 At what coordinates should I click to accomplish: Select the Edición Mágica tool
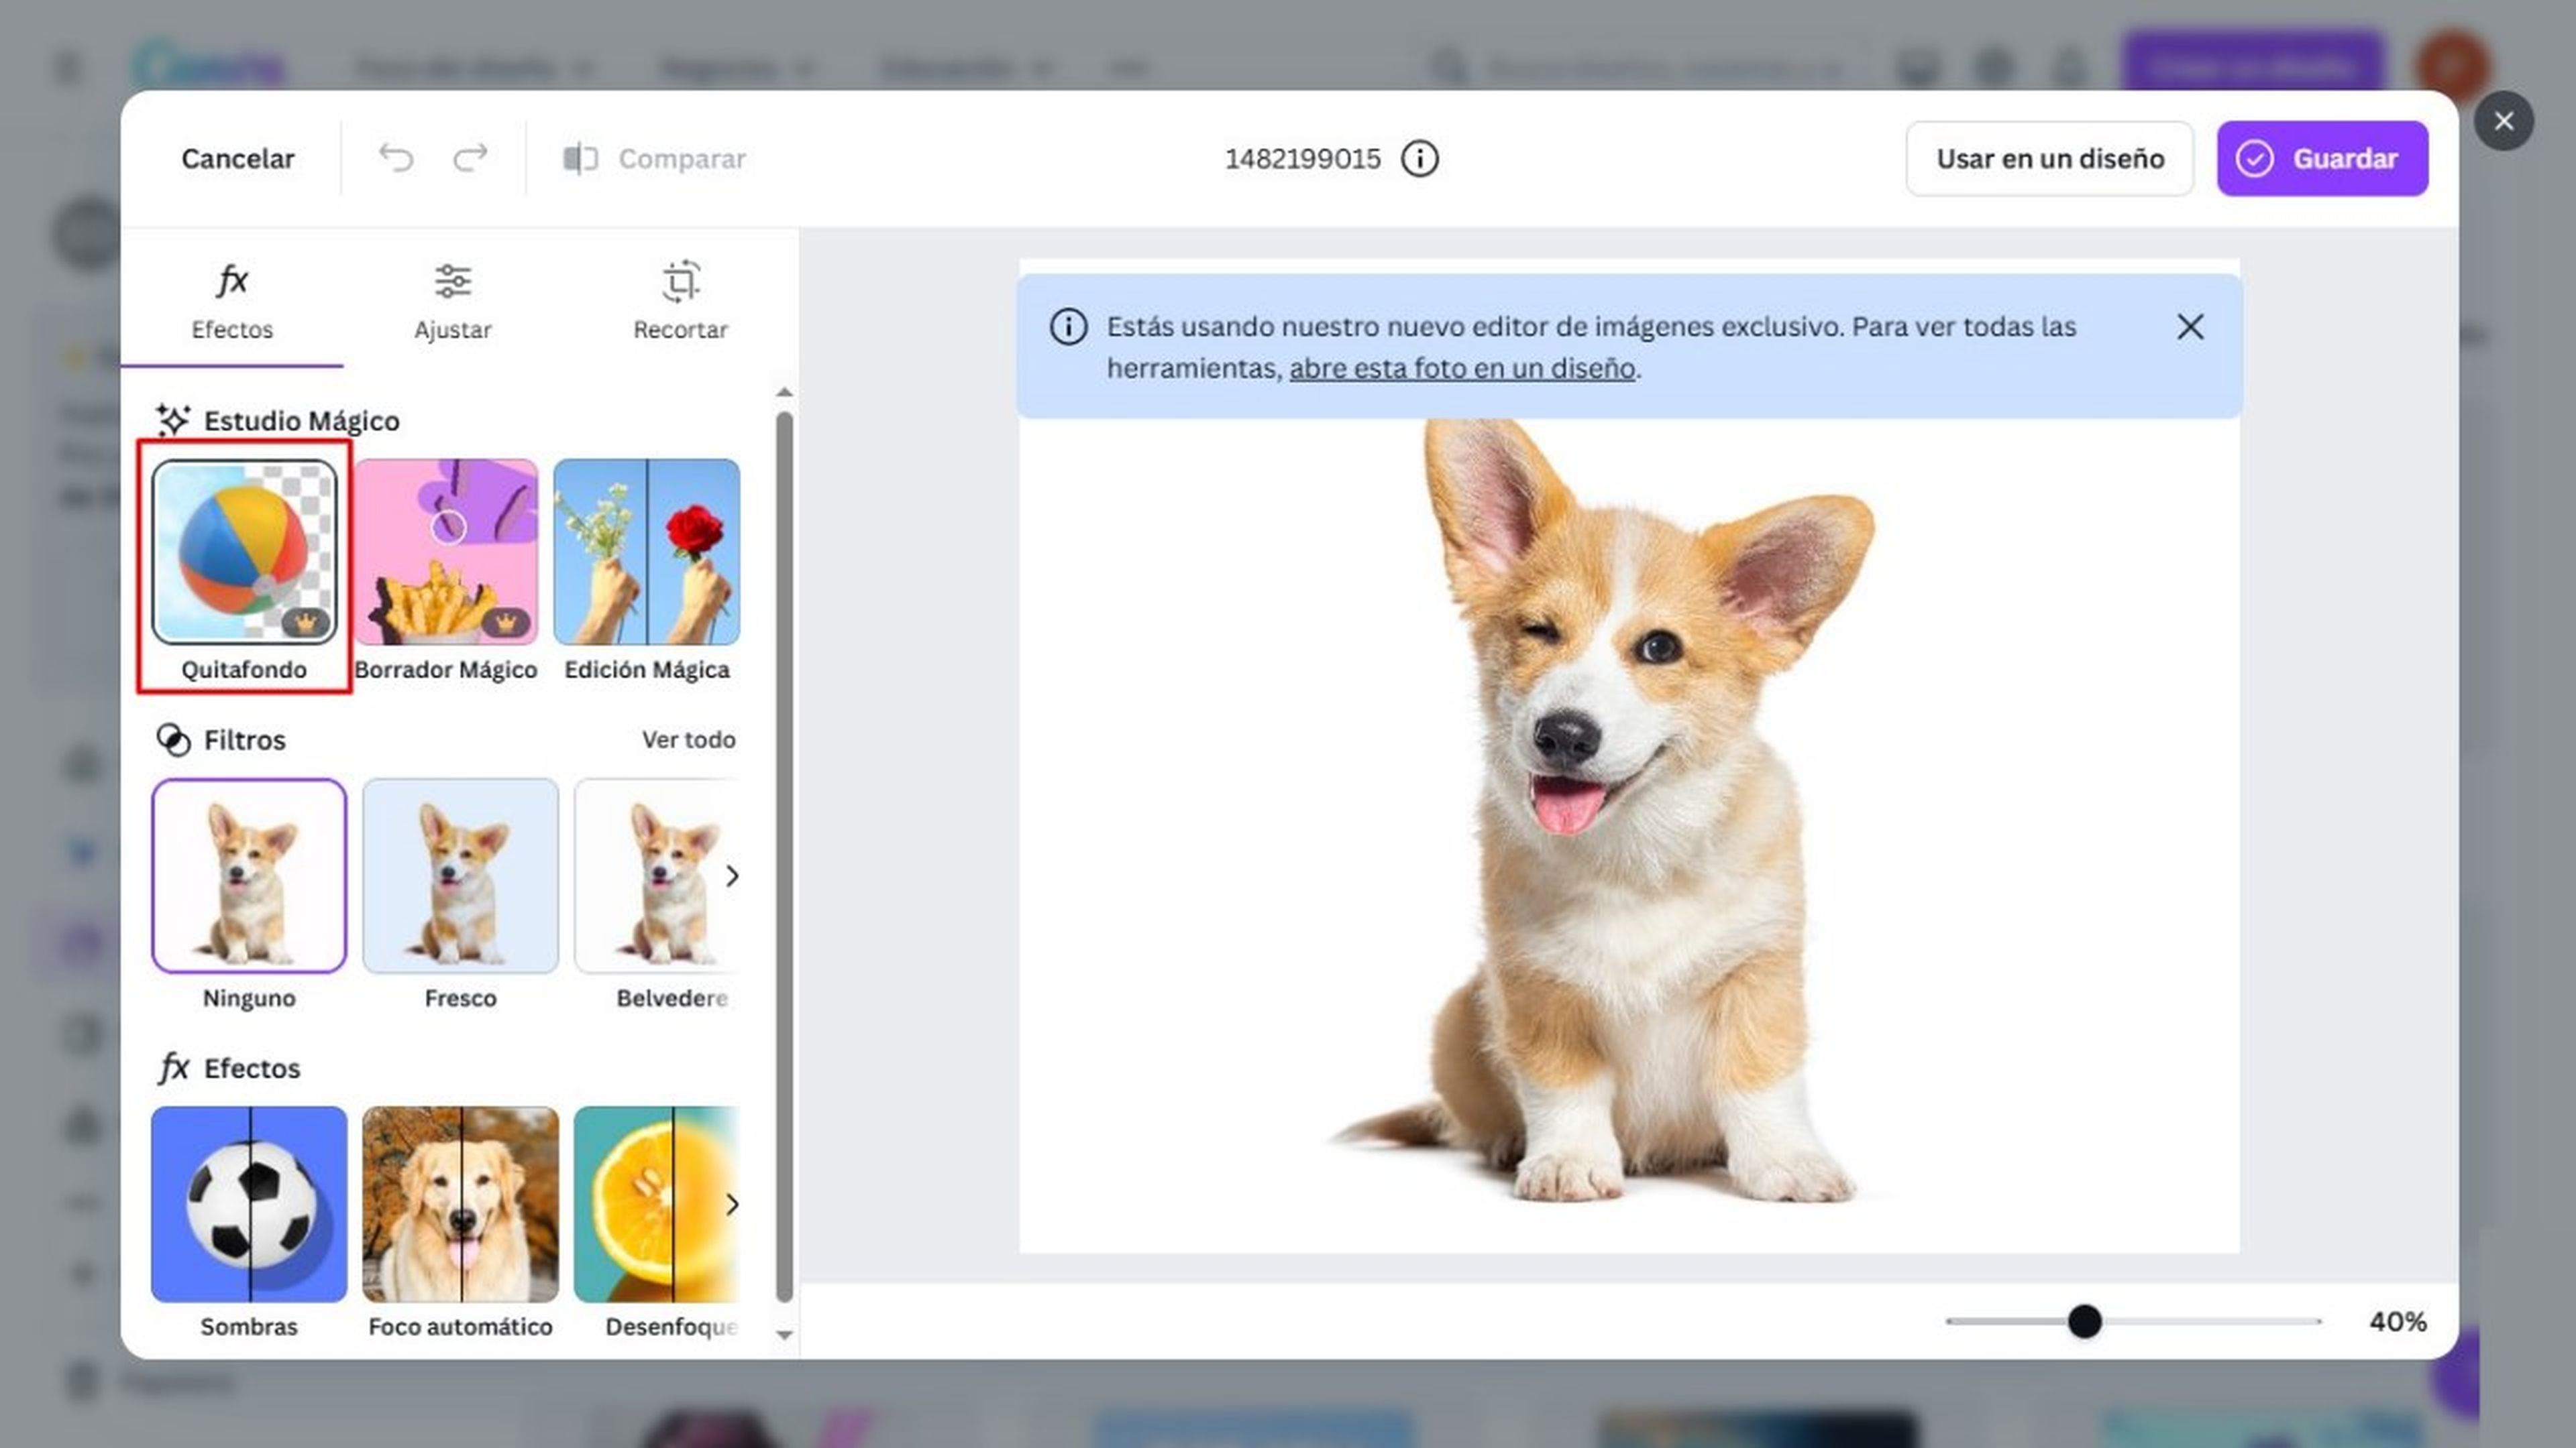coord(647,570)
